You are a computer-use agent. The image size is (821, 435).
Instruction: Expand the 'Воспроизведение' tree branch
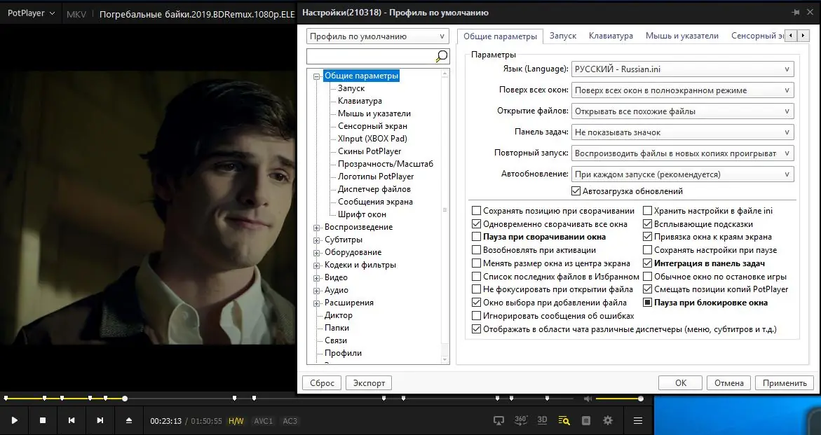(x=316, y=226)
